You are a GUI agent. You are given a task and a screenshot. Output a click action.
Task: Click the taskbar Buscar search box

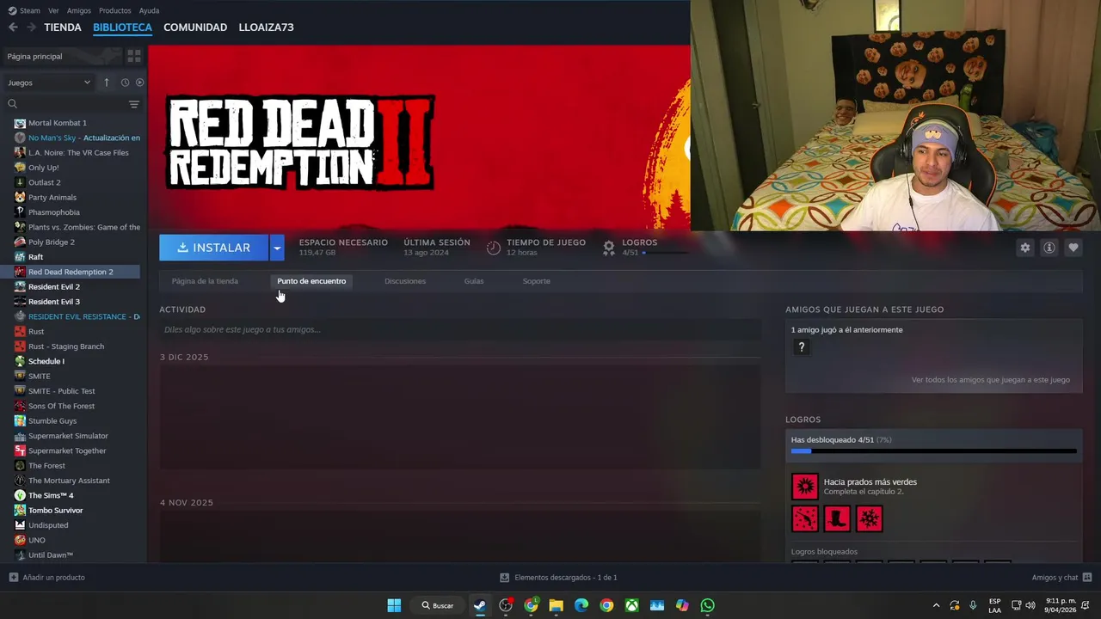[x=438, y=605]
